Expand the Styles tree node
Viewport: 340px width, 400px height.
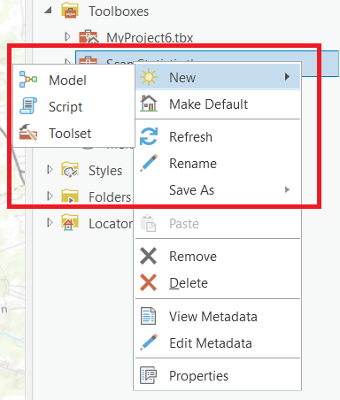click(50, 170)
